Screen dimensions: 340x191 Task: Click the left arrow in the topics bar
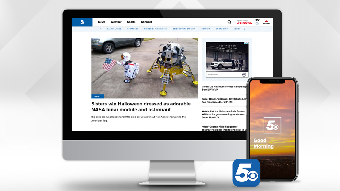tap(100, 29)
